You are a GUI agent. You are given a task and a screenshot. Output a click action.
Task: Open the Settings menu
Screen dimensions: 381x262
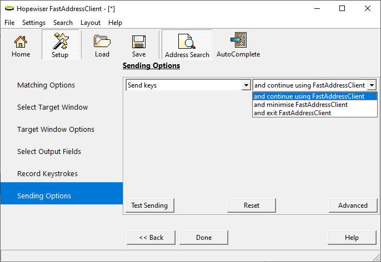click(x=34, y=23)
